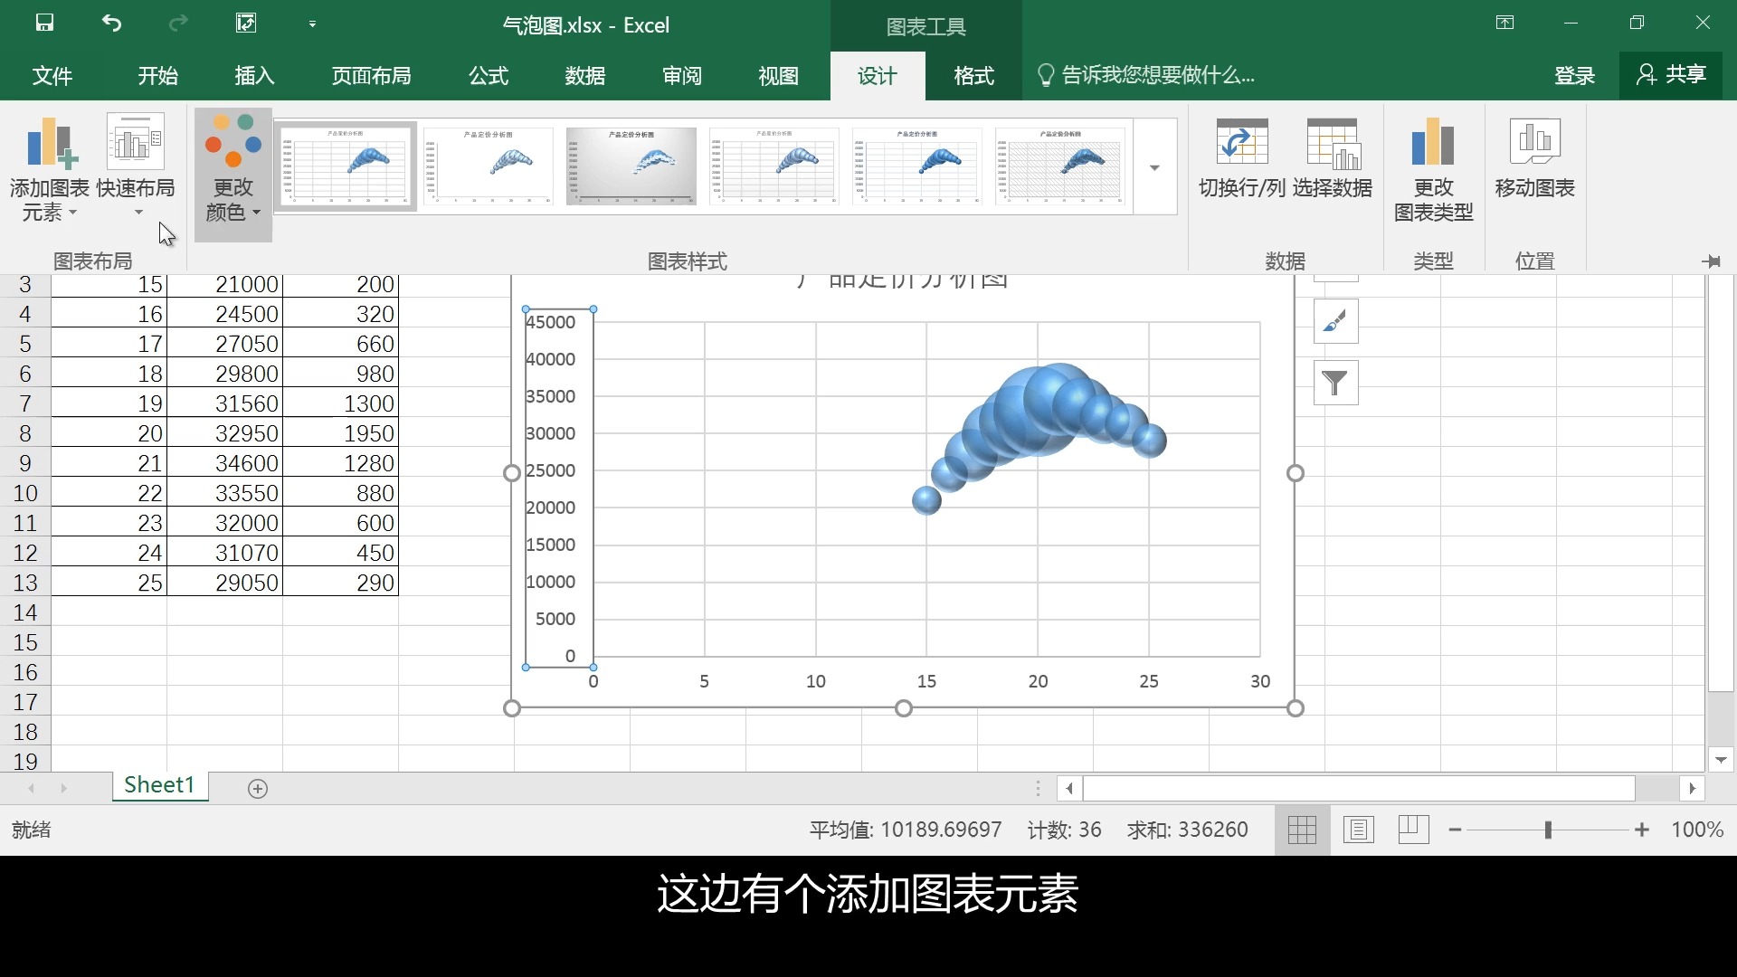Click the chart styles paintbrush button

(1335, 321)
